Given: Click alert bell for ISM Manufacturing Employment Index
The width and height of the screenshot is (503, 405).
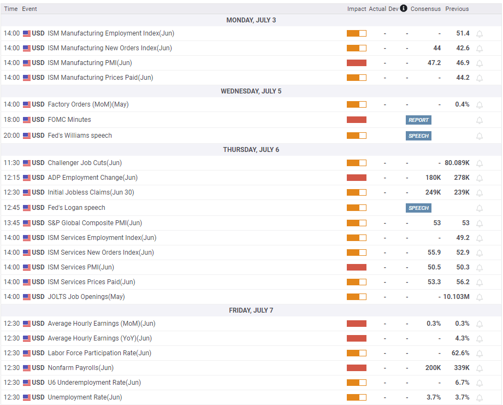Looking at the screenshot, I should [480, 34].
